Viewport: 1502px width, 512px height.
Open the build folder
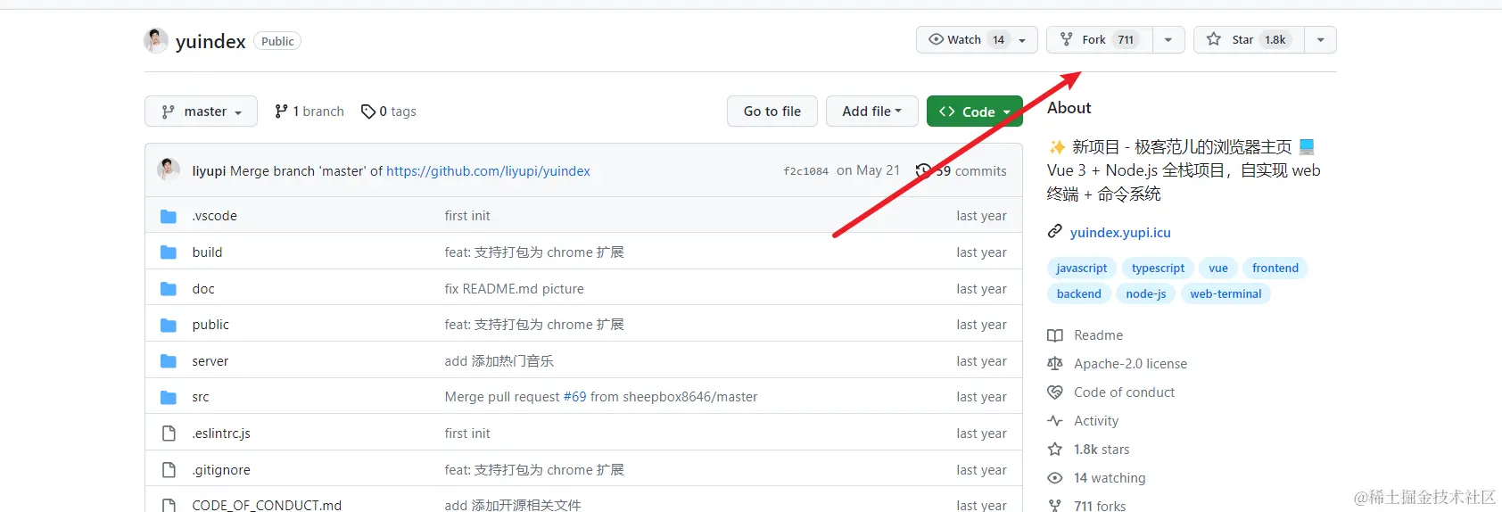click(x=207, y=252)
